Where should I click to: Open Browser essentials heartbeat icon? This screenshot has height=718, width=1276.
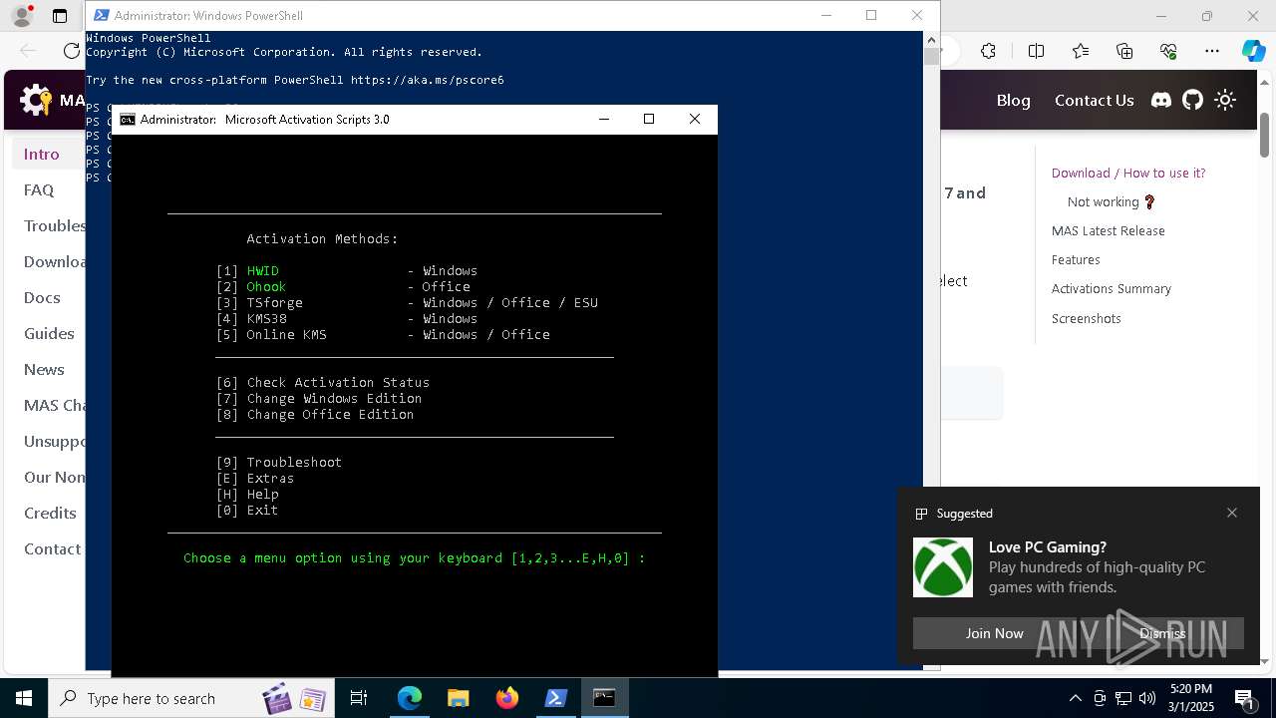coord(1168,51)
